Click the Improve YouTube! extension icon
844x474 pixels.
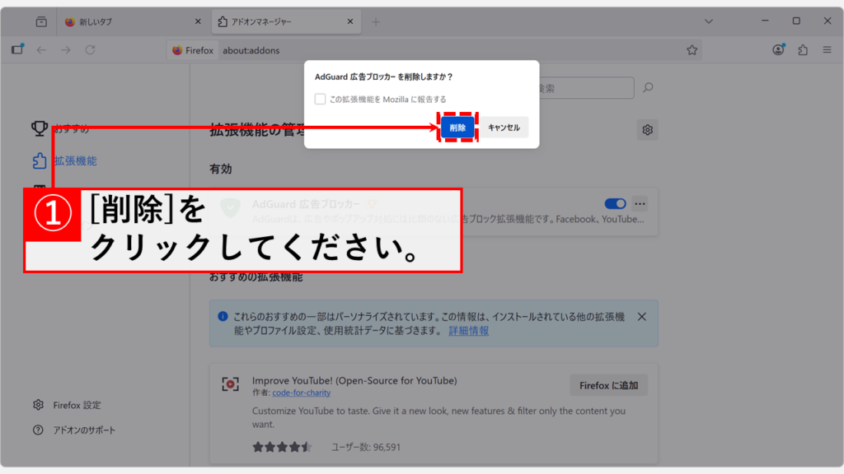pos(231,384)
